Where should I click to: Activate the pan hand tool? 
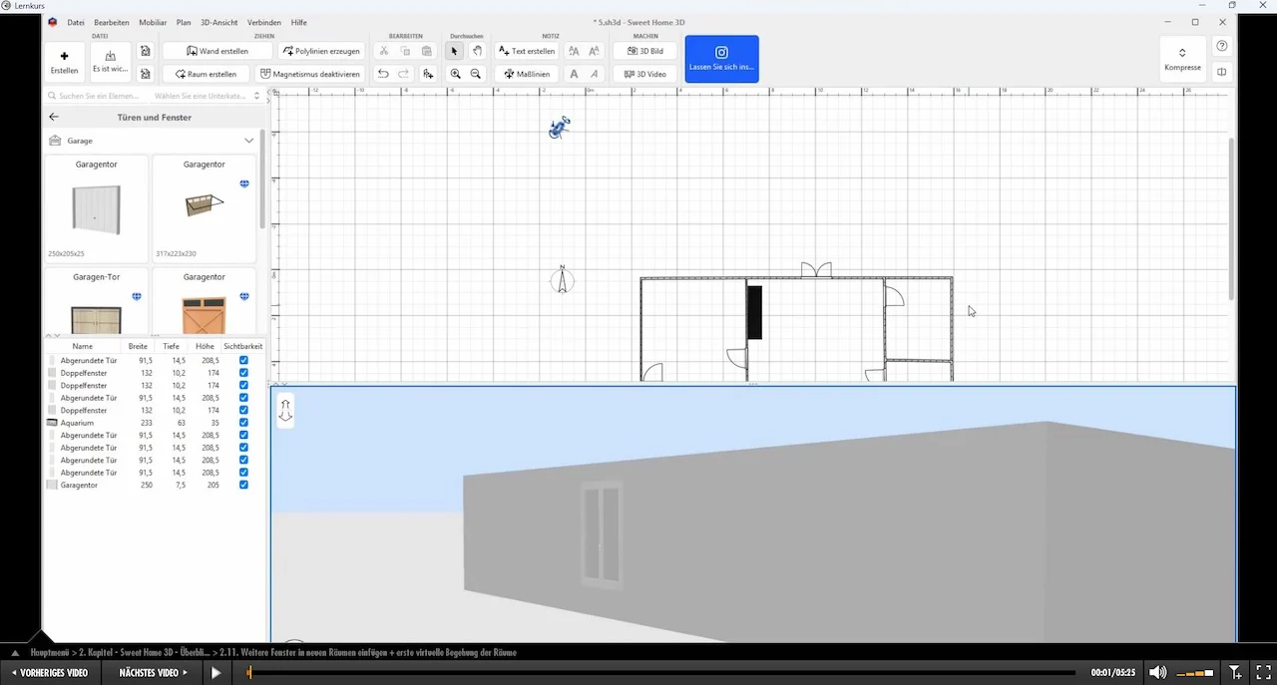(477, 51)
